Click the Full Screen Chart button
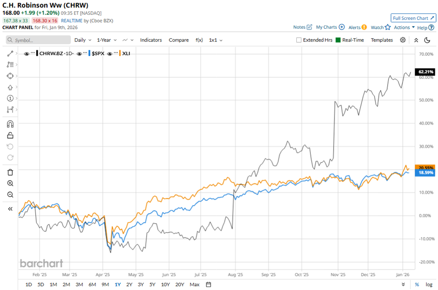The width and height of the screenshot is (438, 290). tap(413, 18)
